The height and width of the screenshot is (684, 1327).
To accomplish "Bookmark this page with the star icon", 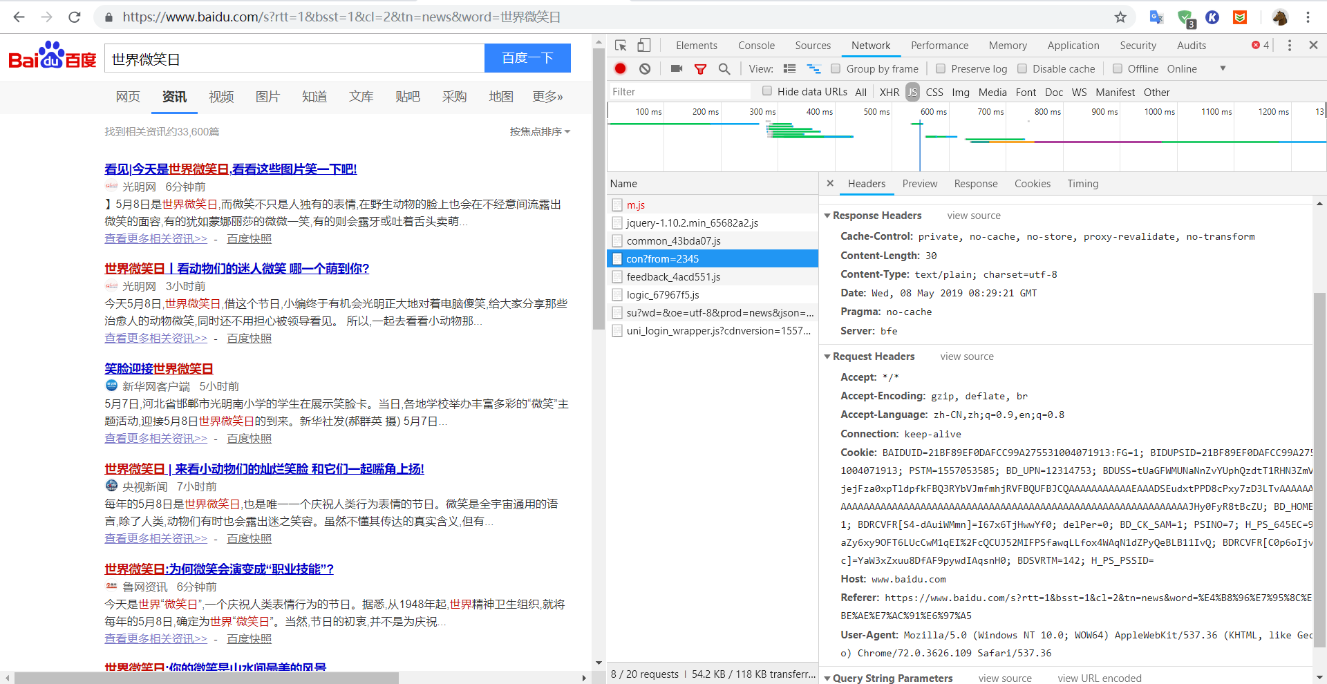I will [1120, 17].
